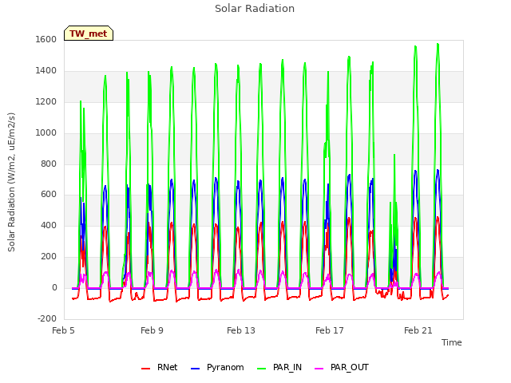Viewport: 511px width, 383px height.
Task: Click the 400 y-axis tick label
Action: click(x=49, y=226)
